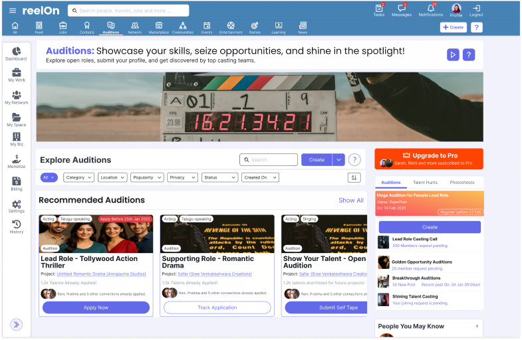
Task: Open the hamburger menu next to reelOn logo
Action: (13, 11)
